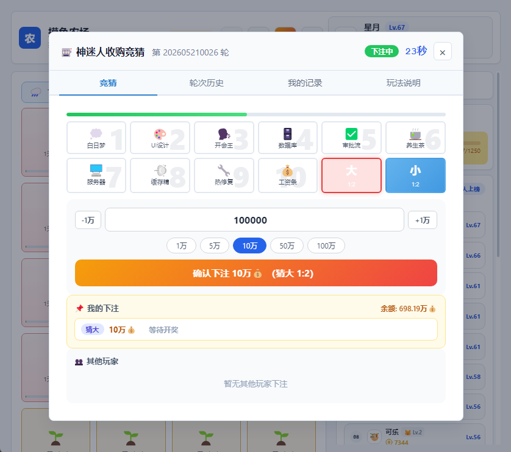Click the 猜大 tag in my bets
511x452 pixels.
[92, 330]
